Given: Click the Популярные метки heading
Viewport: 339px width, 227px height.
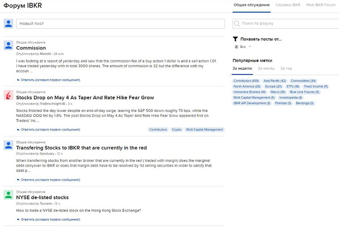Looking at the screenshot, I should [x=252, y=61].
